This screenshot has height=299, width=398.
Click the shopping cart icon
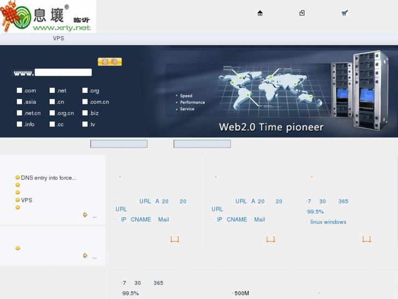click(x=344, y=13)
